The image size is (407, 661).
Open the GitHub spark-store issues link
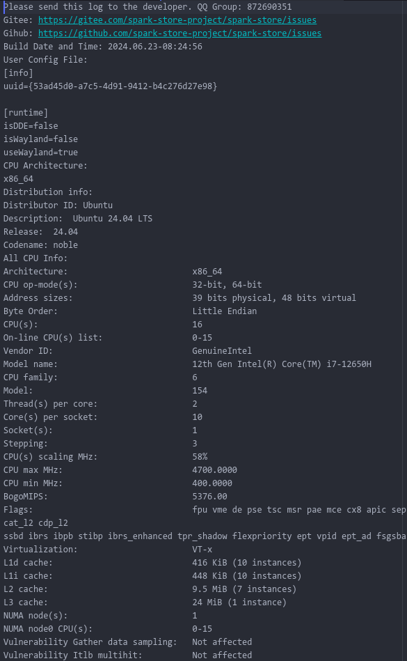(179, 33)
